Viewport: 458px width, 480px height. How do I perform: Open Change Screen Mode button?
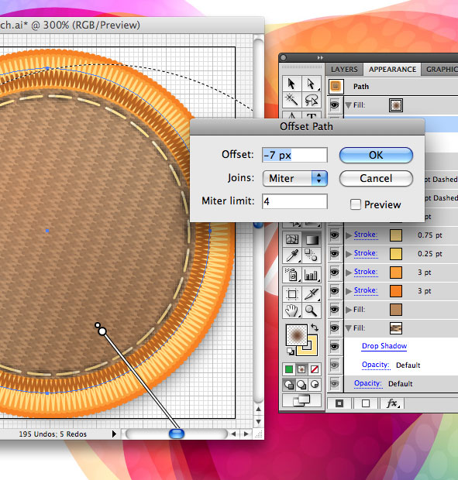[x=301, y=400]
